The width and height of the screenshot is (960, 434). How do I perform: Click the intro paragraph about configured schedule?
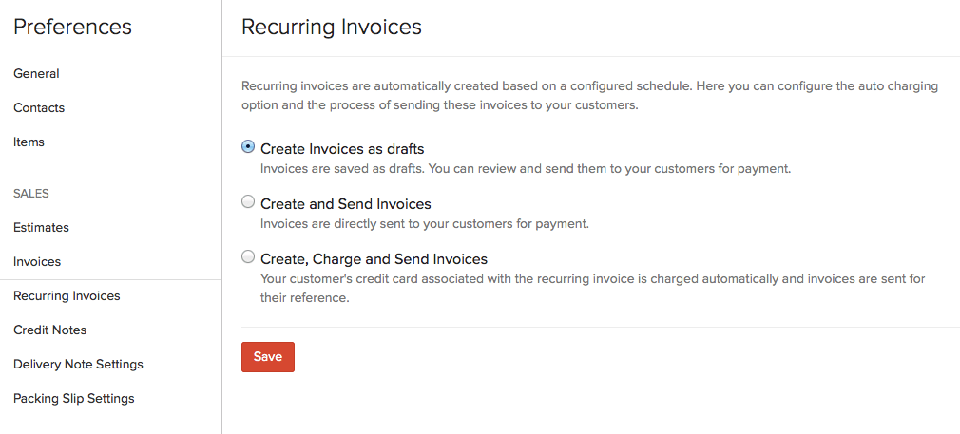[x=589, y=95]
